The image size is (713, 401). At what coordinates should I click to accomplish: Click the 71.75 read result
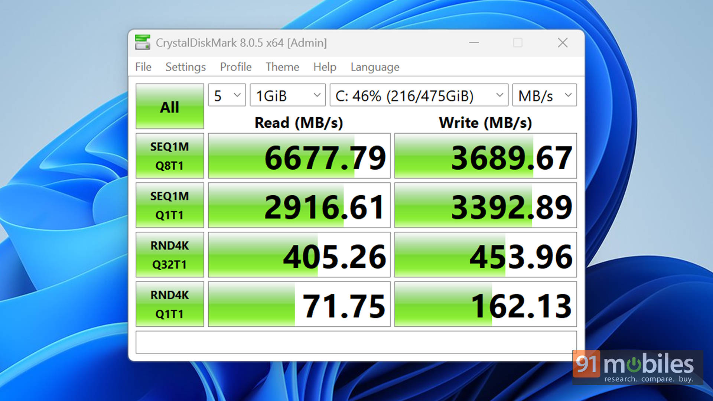click(x=299, y=304)
